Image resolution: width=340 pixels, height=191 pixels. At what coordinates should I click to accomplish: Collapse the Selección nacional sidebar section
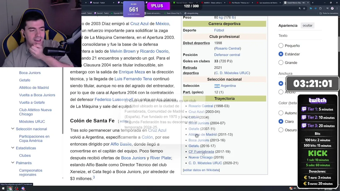tap(12, 129)
